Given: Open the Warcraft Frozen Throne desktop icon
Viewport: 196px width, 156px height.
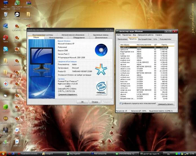Looking at the screenshot, I should pyautogui.click(x=5, y=130).
